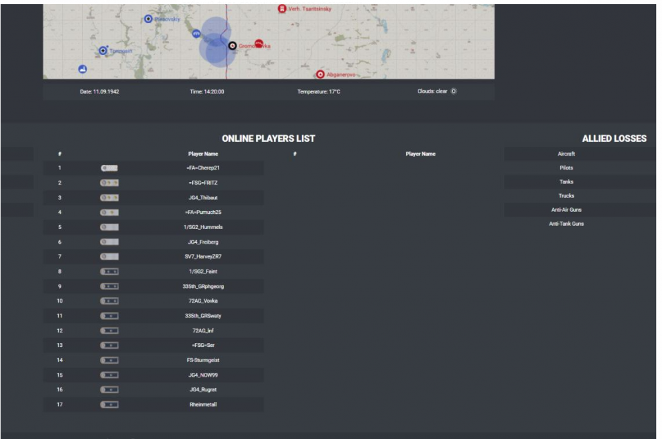
Task: Click rank badge next to =FSG=Ser
Action: (x=109, y=345)
